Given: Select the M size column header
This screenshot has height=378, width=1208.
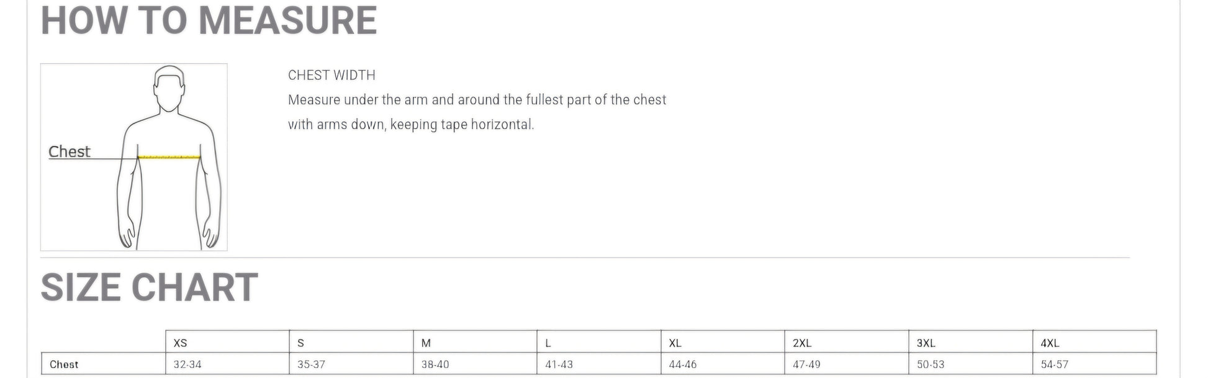Looking at the screenshot, I should tap(426, 343).
